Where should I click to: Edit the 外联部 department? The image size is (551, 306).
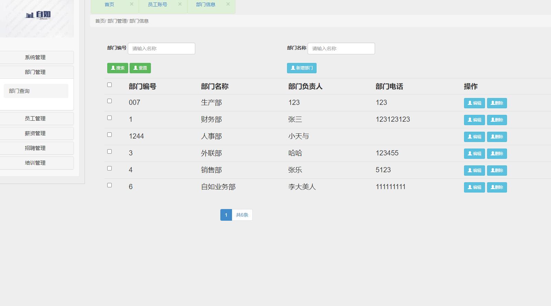point(474,154)
